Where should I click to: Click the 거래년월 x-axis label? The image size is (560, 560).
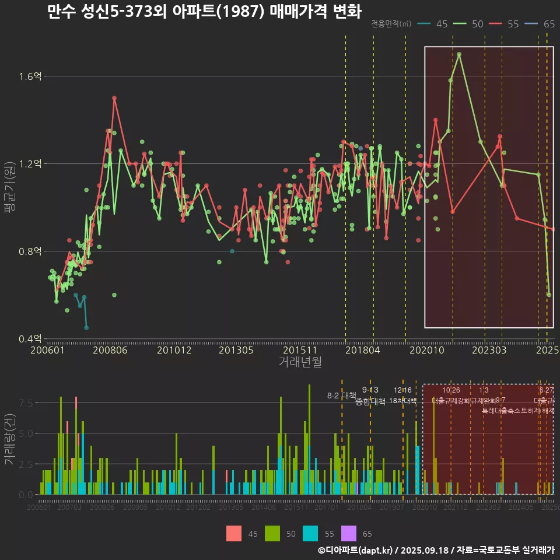pos(299,362)
